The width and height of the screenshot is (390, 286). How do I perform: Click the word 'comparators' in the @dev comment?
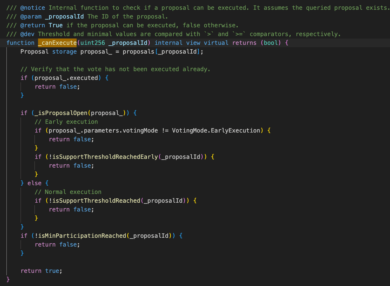click(269, 34)
